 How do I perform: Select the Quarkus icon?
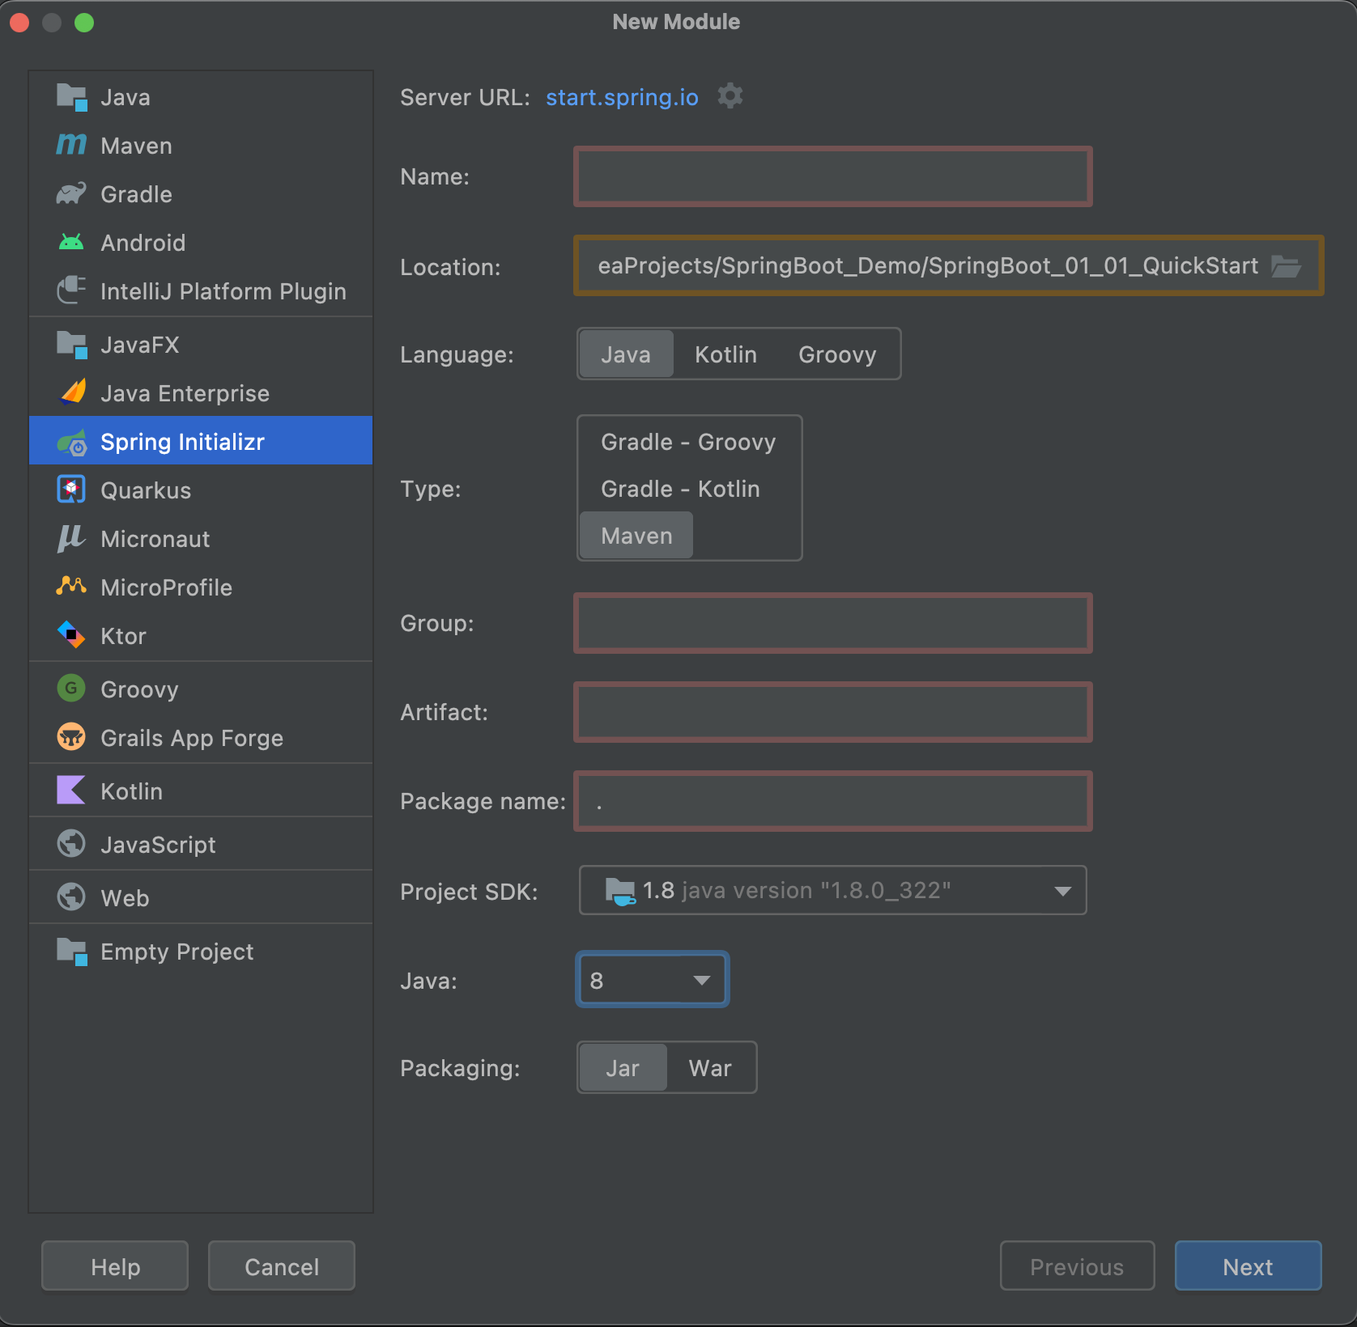tap(71, 490)
